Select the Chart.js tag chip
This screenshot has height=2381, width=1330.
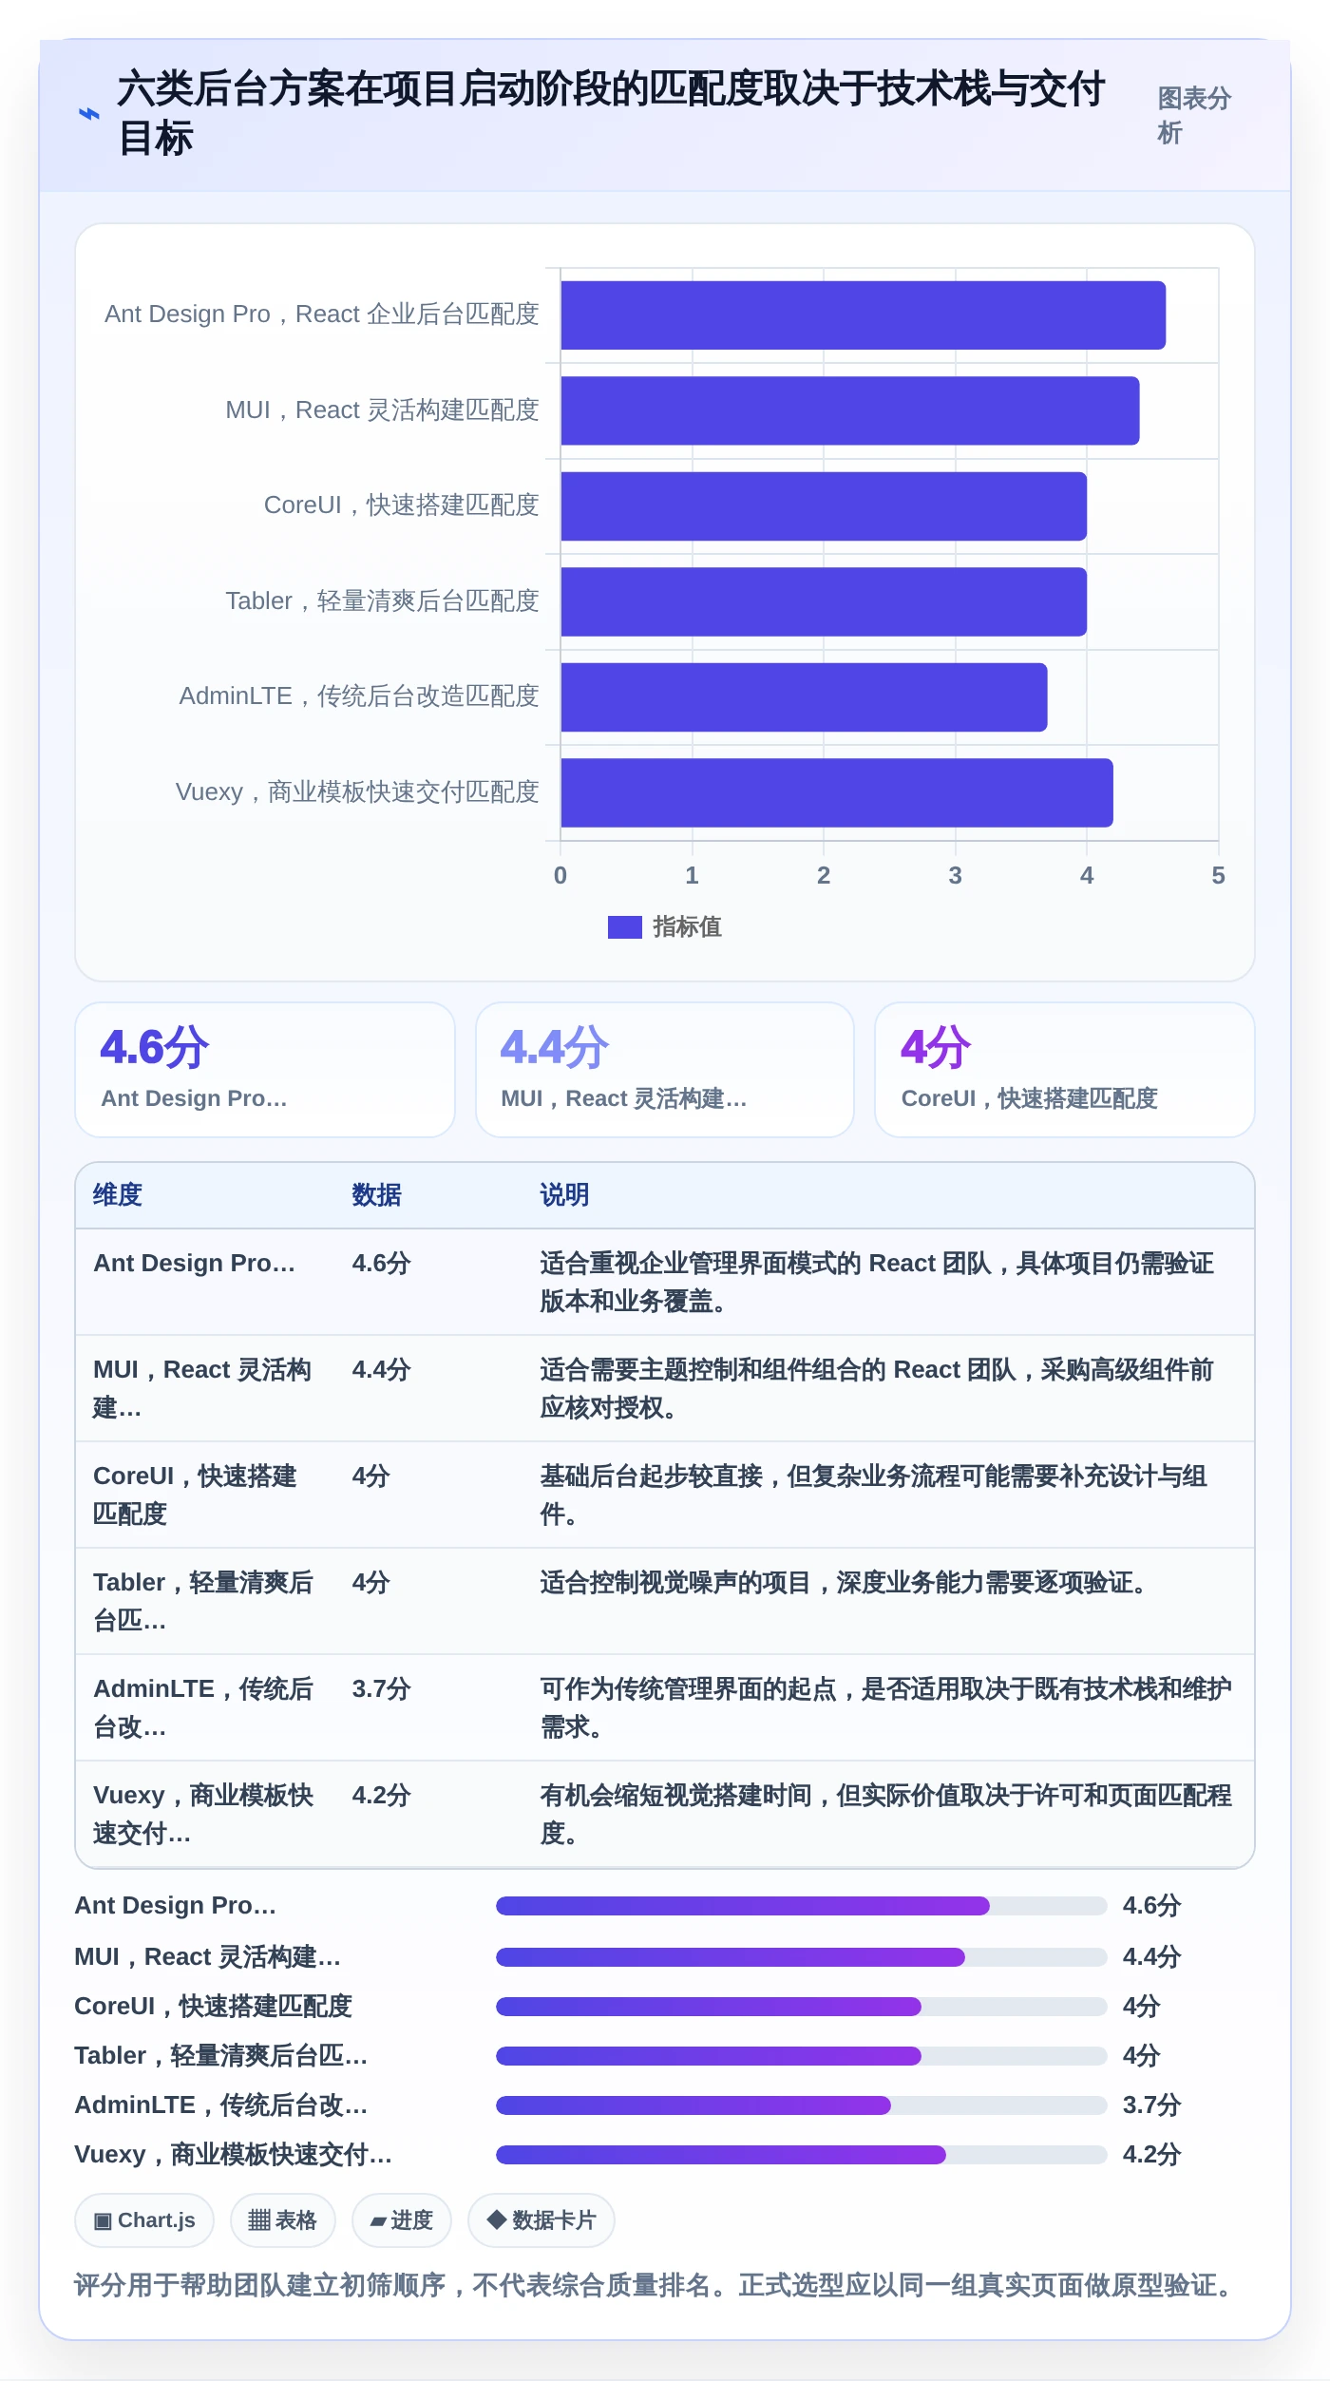pyautogui.click(x=144, y=2220)
